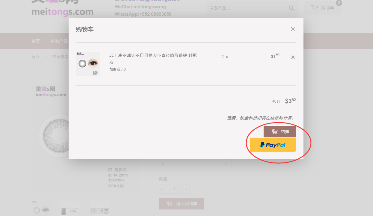Click the item price $1.91
This screenshot has width=373, height=216.
pos(275,56)
